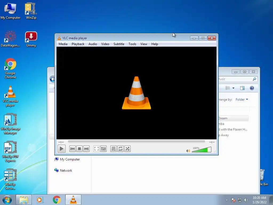Open Explorer help with question mark icon
This screenshot has width=273, height=205.
[252, 88]
